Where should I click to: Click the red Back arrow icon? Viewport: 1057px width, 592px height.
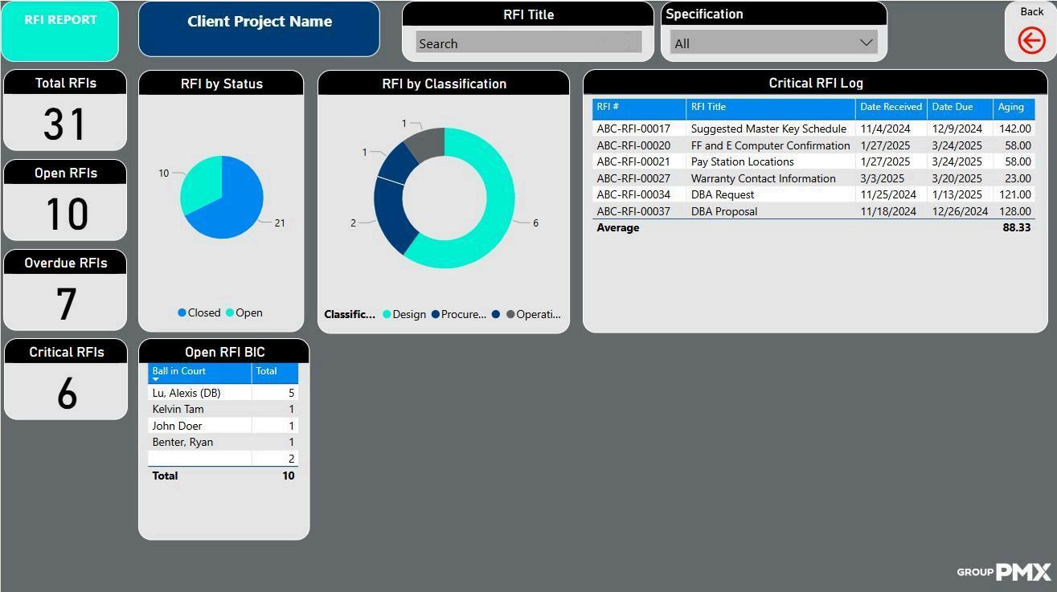pyautogui.click(x=1031, y=40)
